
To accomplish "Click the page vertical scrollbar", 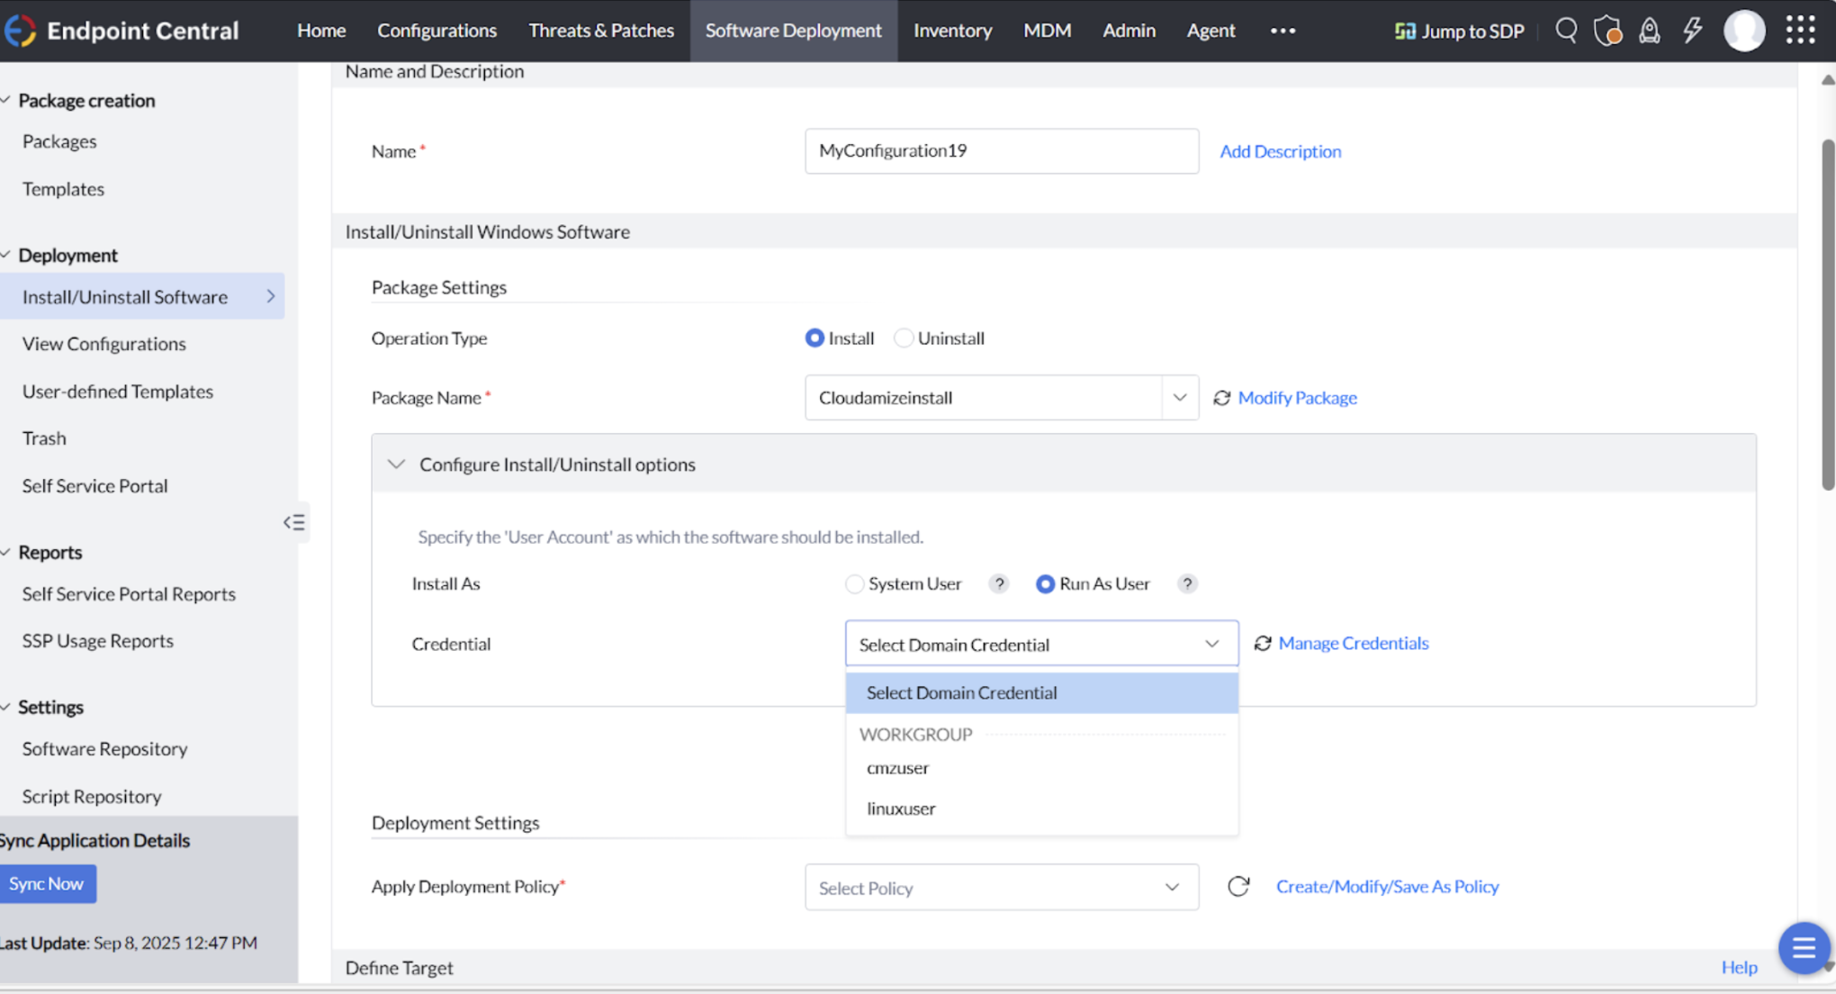I will (x=1827, y=315).
